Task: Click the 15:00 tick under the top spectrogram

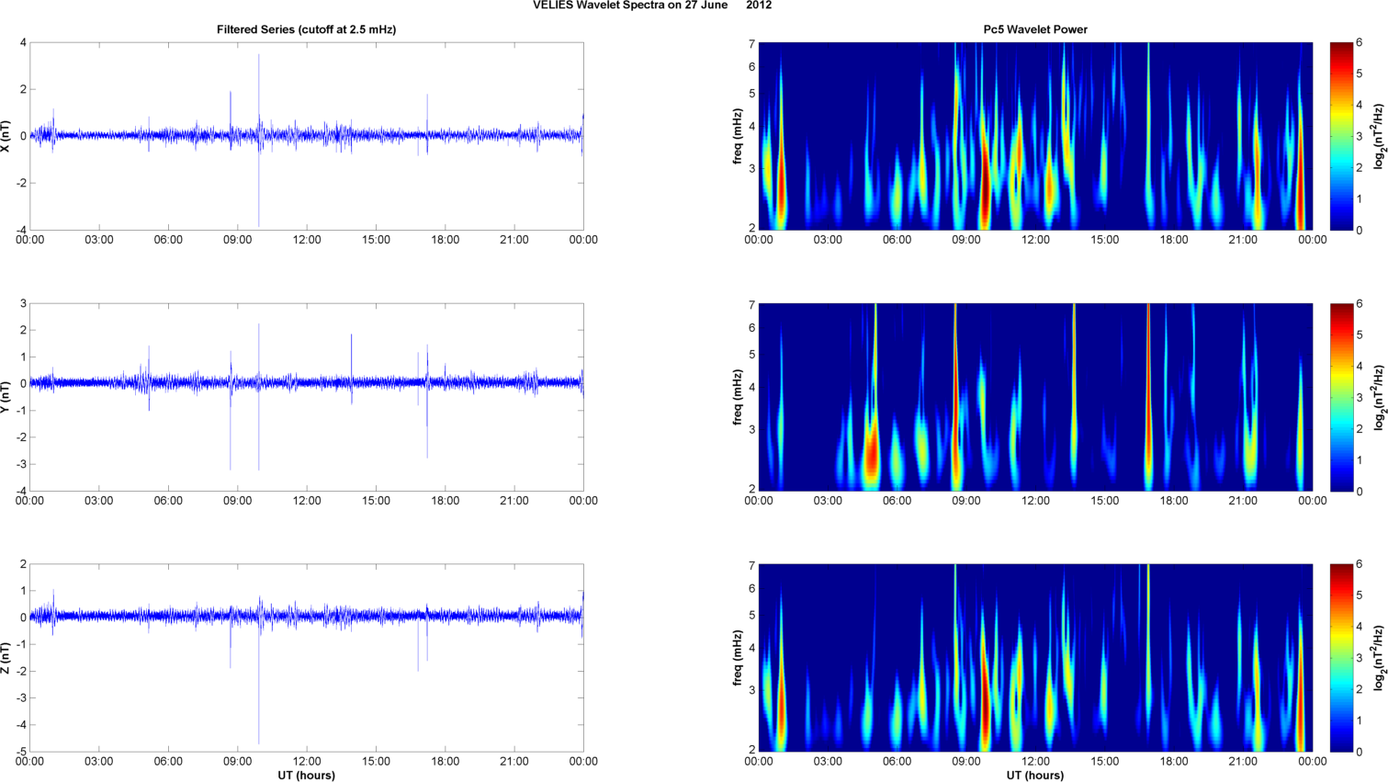Action: click(x=1105, y=240)
